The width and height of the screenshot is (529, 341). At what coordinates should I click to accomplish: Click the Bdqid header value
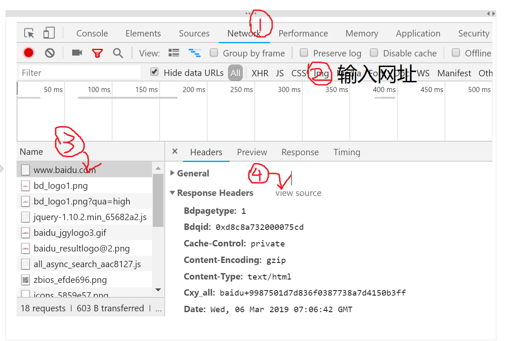tap(259, 227)
